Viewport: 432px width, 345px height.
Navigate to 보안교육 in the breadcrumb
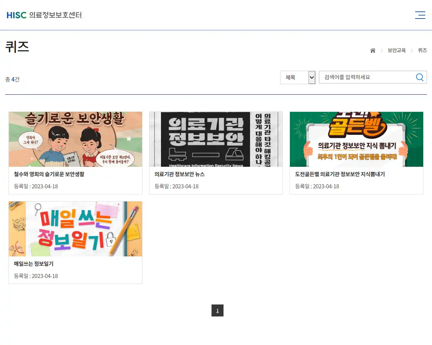(x=397, y=50)
